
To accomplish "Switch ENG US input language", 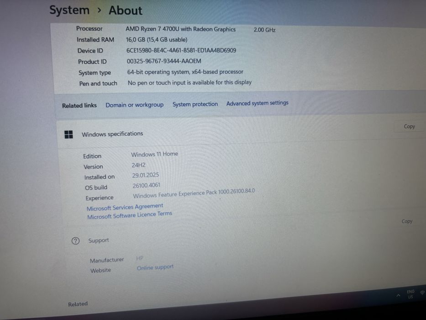I will (410, 294).
